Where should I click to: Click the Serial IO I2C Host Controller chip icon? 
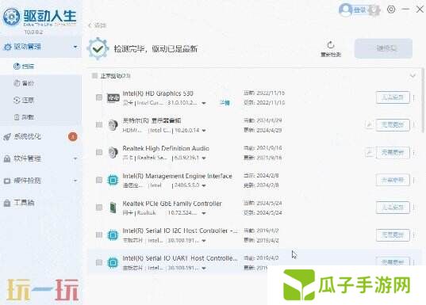tap(113, 235)
